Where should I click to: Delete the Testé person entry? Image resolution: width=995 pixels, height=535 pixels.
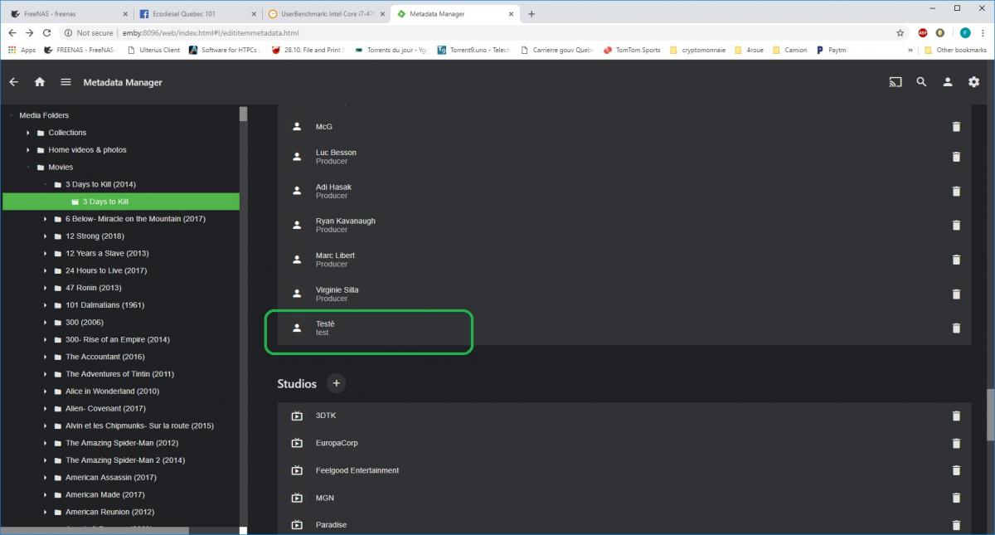click(x=956, y=328)
